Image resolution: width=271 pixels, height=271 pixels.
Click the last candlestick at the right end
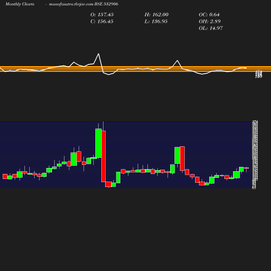coord(246,168)
